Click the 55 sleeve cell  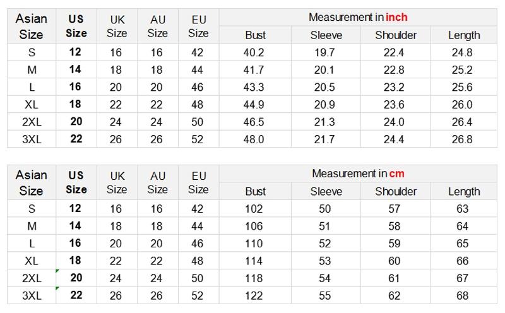(324, 295)
